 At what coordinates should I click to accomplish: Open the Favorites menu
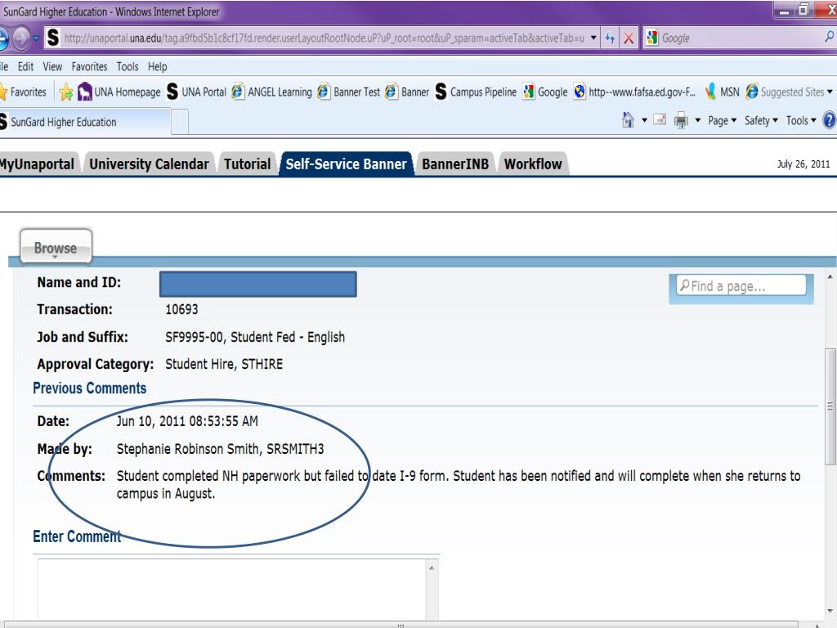(89, 67)
